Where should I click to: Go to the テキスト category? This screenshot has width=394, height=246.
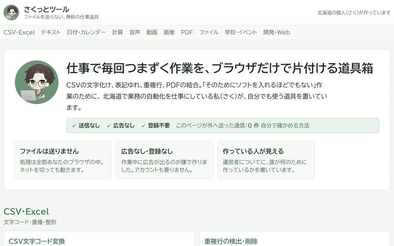tap(51, 32)
